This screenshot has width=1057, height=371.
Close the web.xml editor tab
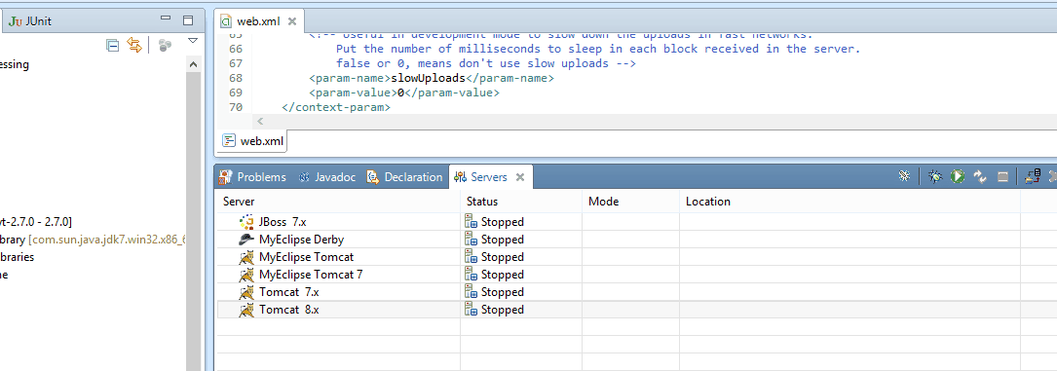292,20
